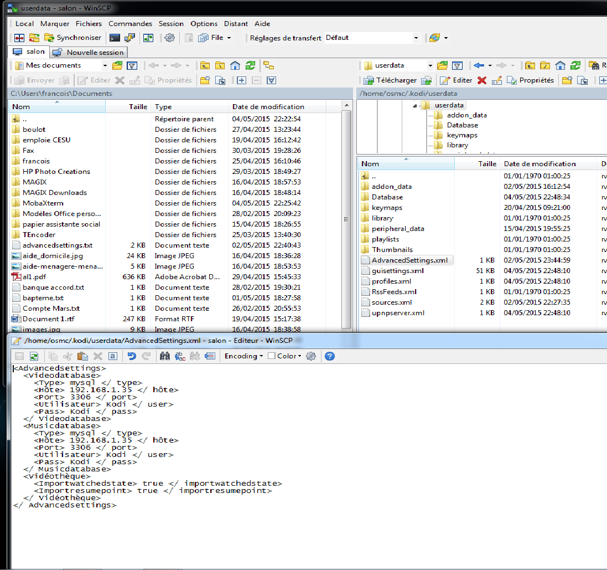Paste from clipboard in editor

[x=82, y=356]
